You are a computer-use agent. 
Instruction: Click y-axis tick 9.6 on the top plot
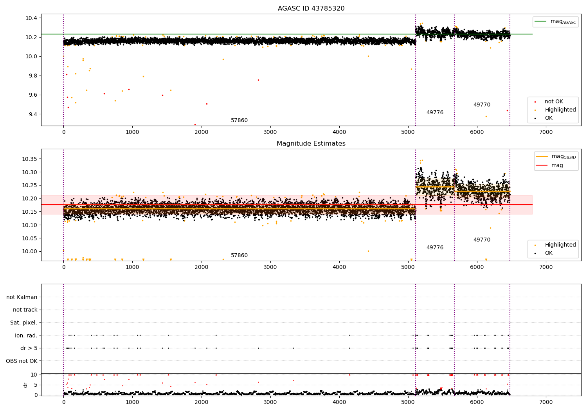(33, 95)
